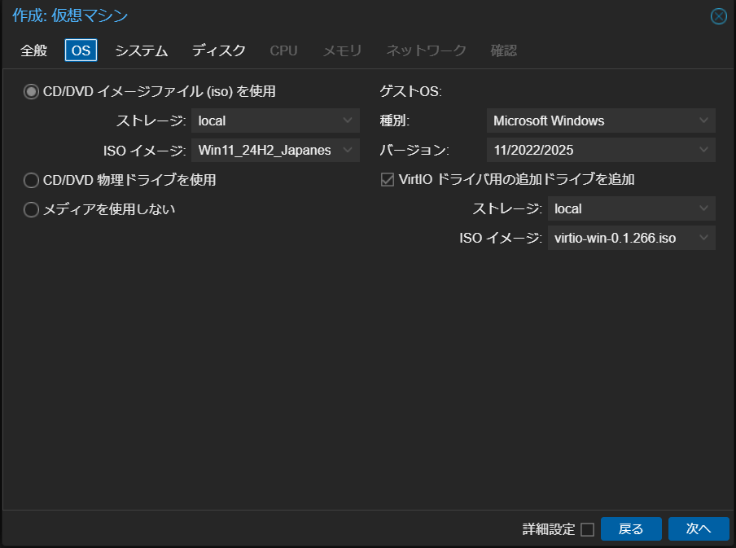Open the メモリ tab
736x548 pixels.
click(x=342, y=50)
